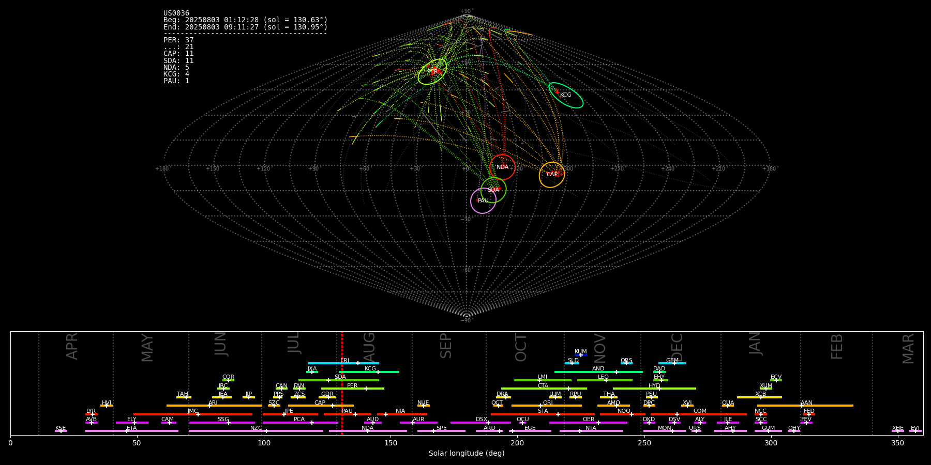931x465 pixels.
Task: Click the PCA shower label in timeline
Action: [x=299, y=420]
